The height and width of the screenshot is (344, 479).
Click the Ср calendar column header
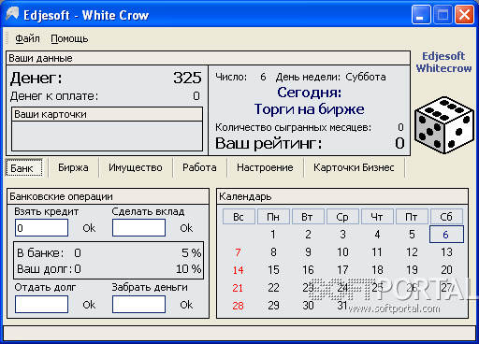tap(342, 217)
